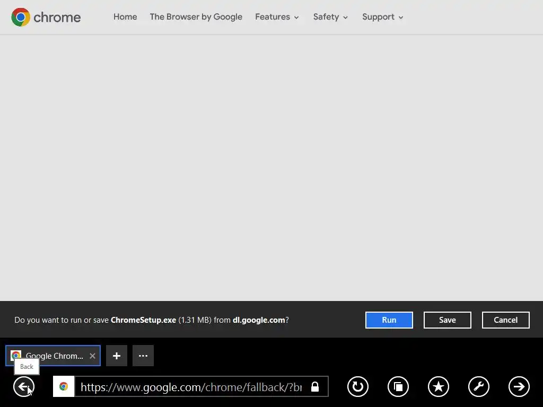Open Favorites with the star icon

click(x=439, y=386)
